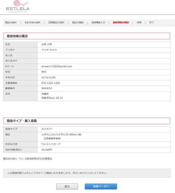The width and height of the screenshot is (175, 193).
Task: Click the birth date 1973/12/05
Action: pyautogui.click(x=48, y=78)
